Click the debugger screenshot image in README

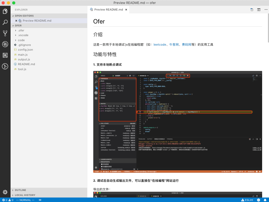point(178,122)
